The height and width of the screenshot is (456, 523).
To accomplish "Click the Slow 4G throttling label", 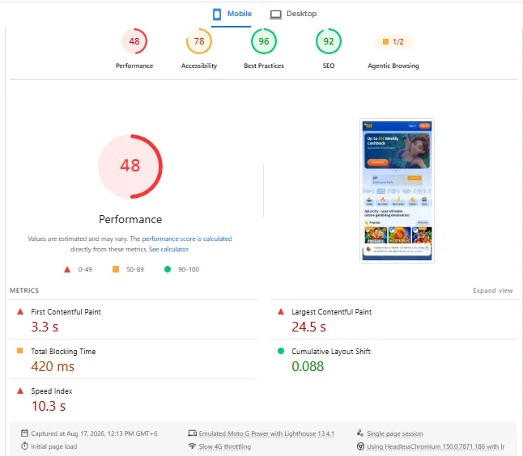I will (x=225, y=446).
